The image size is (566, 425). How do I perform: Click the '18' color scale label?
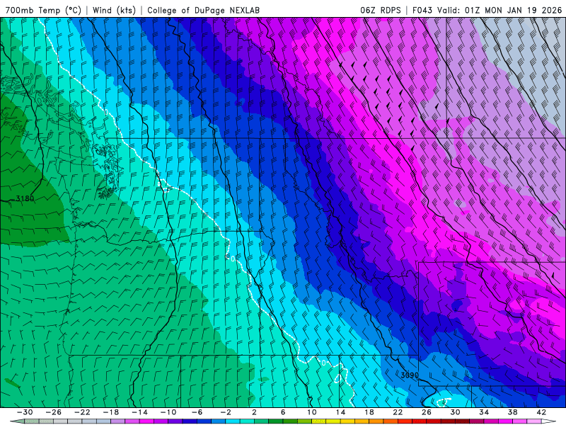tap(369, 412)
